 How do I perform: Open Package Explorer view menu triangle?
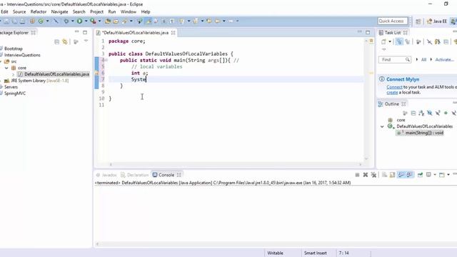point(86,41)
